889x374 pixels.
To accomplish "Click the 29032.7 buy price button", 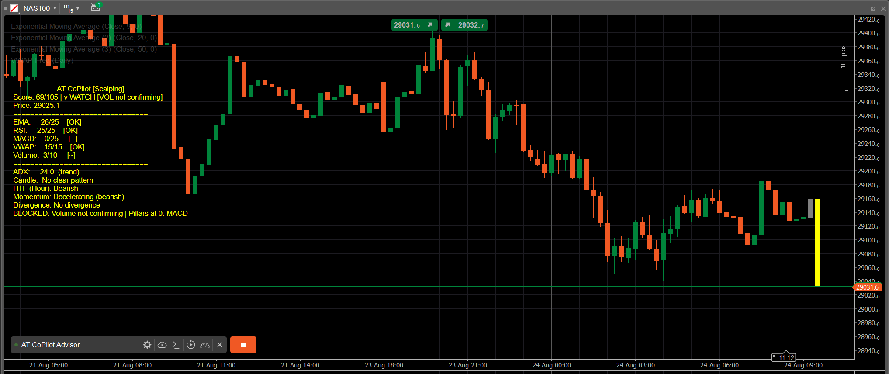I will (464, 25).
